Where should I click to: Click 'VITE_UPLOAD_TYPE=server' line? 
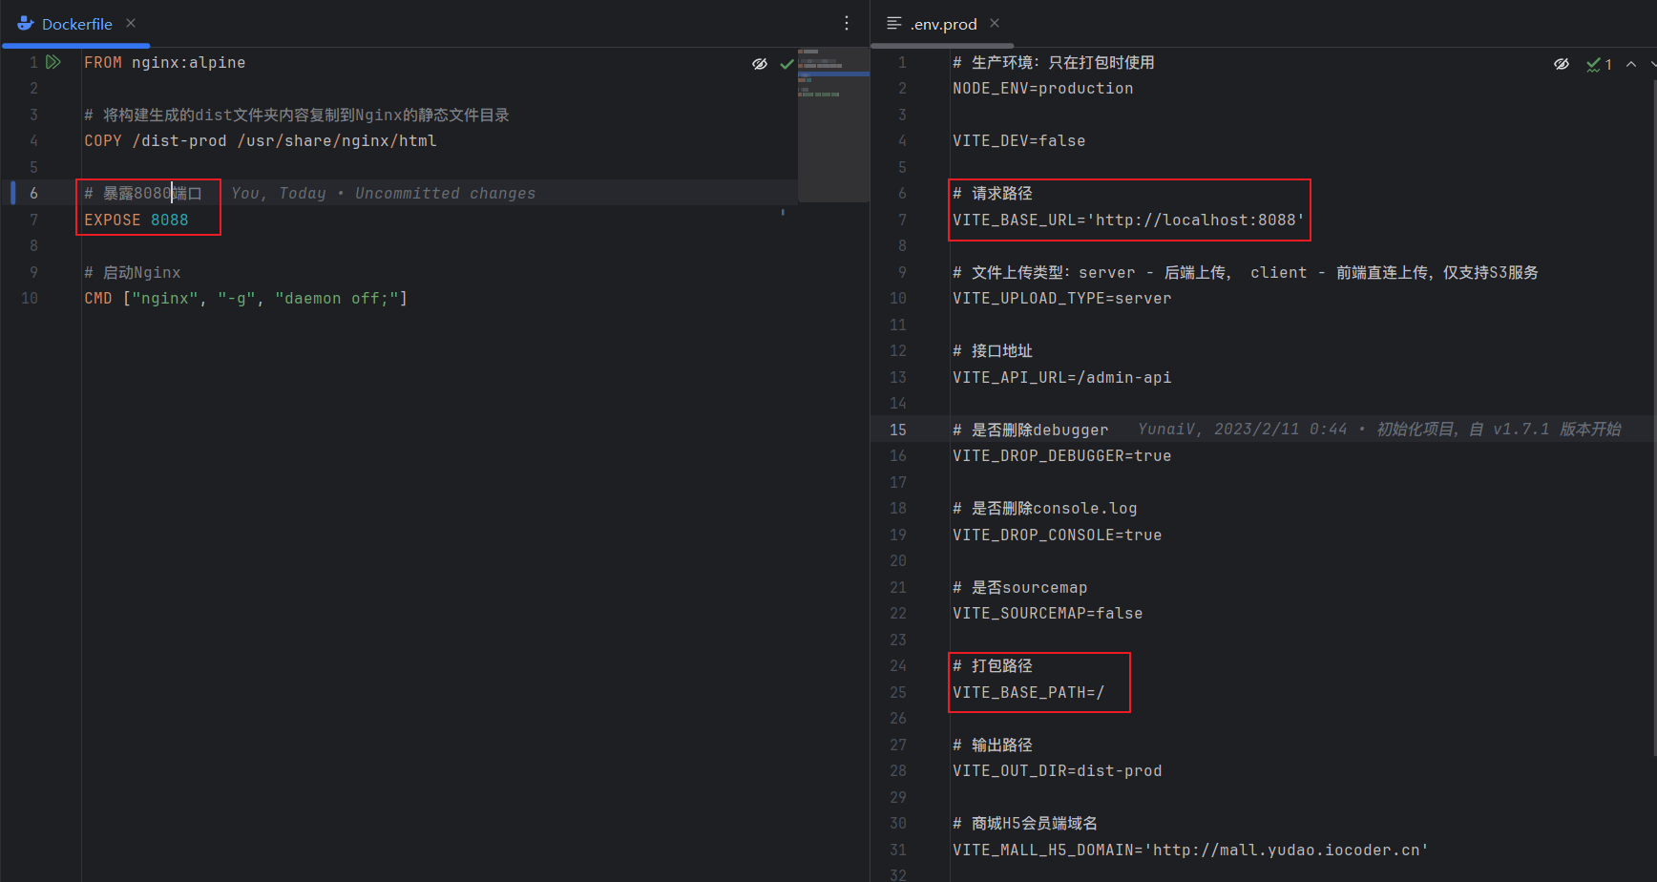(1061, 298)
